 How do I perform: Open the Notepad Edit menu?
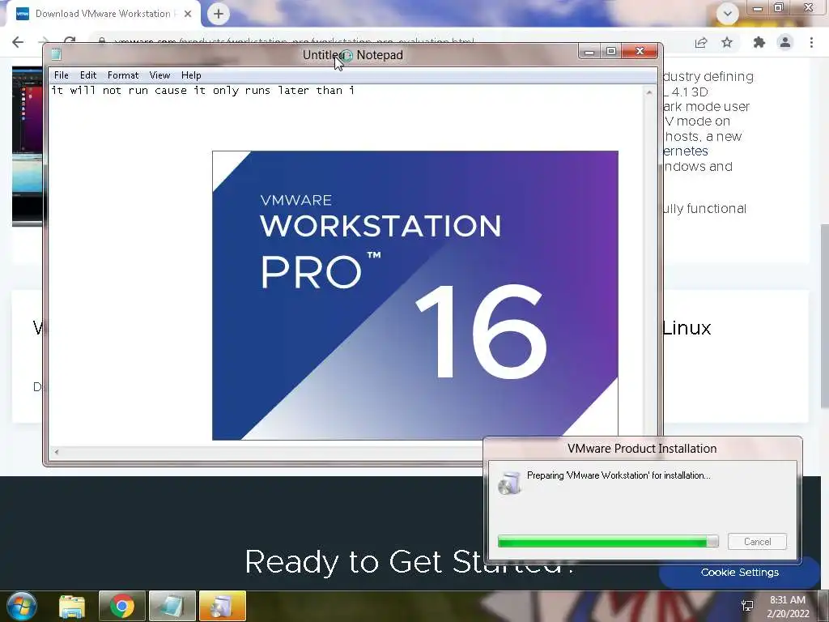click(x=87, y=75)
